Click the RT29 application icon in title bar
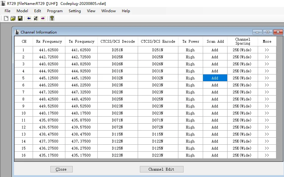Screen dimensions: 284x177 [3, 3]
